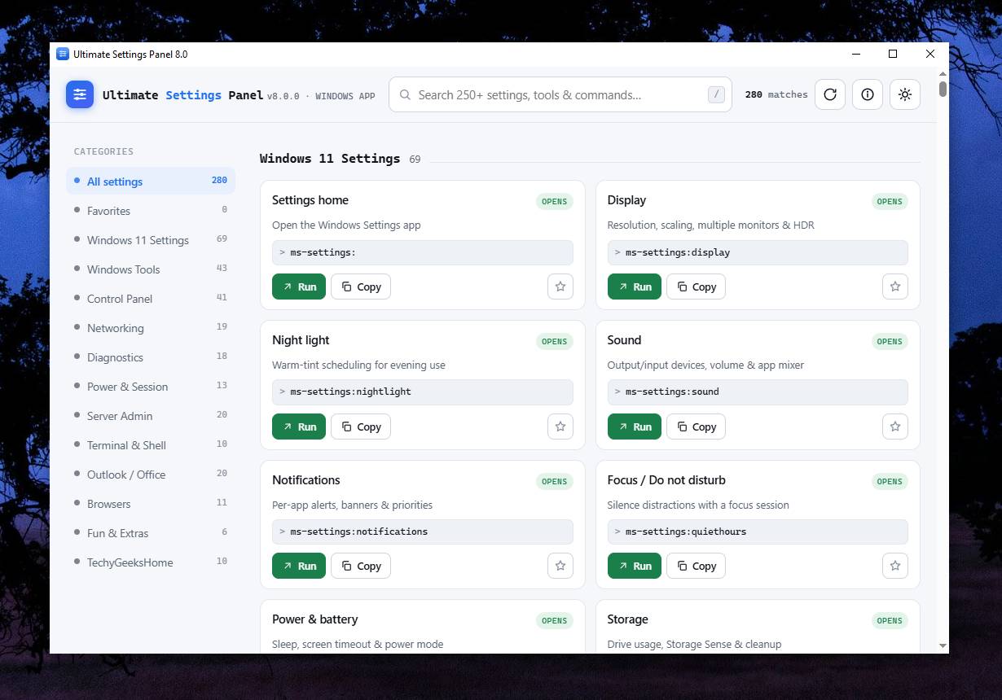Open the Windows Tools category

[151, 269]
